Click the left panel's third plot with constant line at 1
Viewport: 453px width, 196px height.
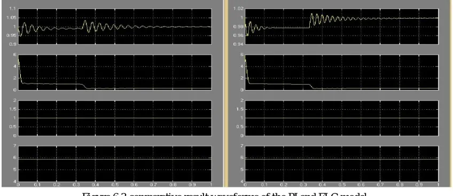click(115, 118)
